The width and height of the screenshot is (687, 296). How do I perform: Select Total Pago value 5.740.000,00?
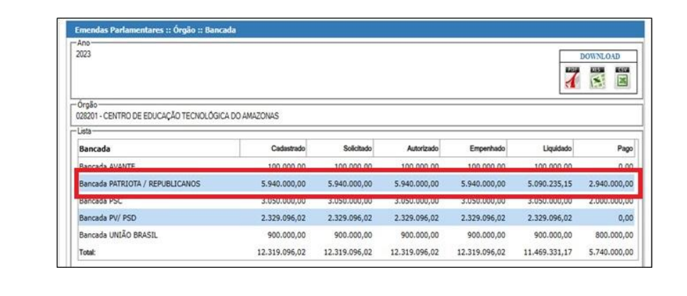click(612, 253)
